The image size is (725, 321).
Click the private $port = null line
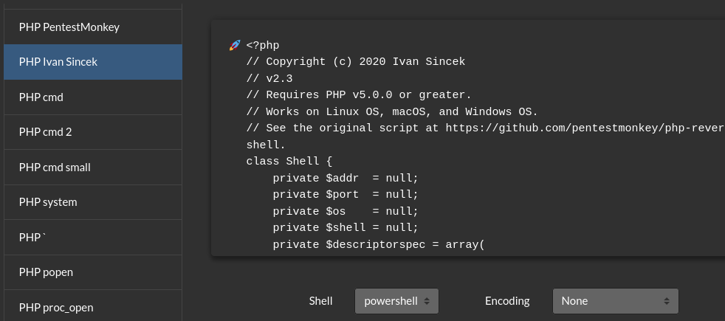coord(346,195)
